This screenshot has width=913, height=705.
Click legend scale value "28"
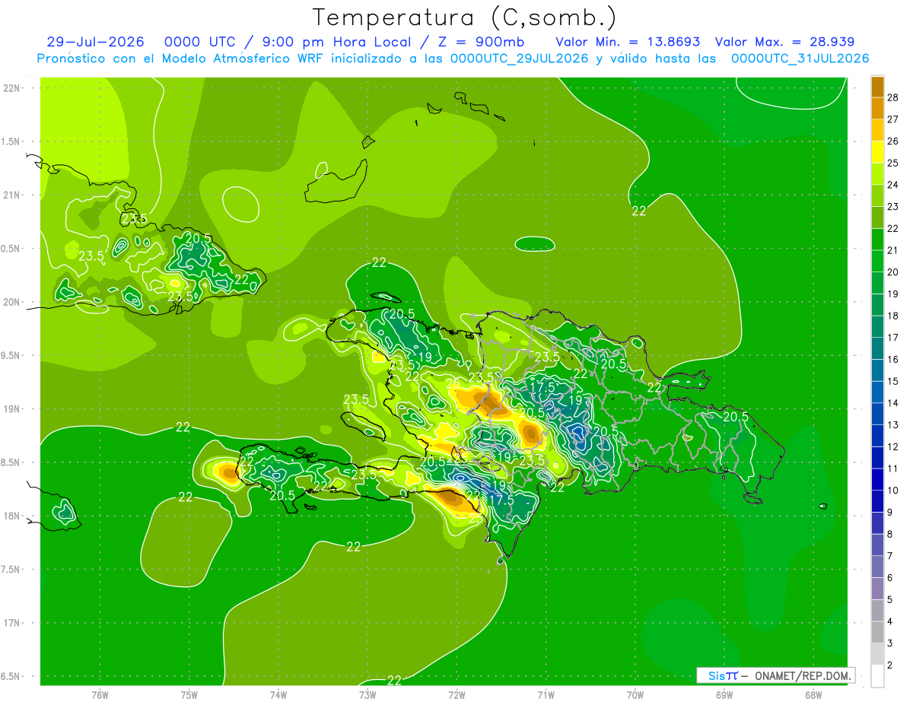(893, 97)
